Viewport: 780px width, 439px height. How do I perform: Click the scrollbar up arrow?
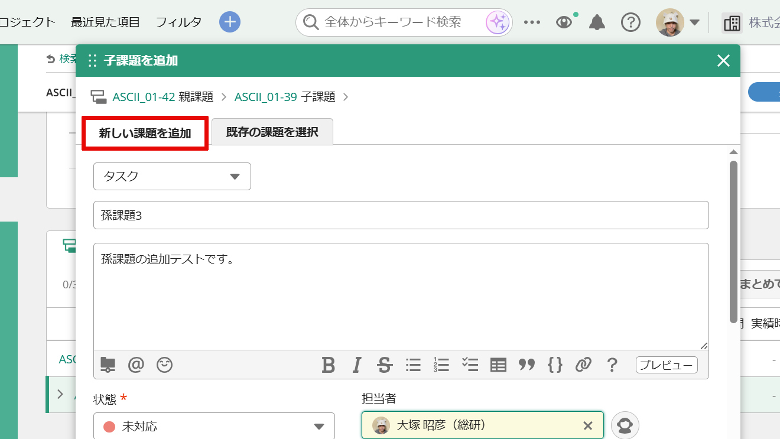tap(734, 152)
